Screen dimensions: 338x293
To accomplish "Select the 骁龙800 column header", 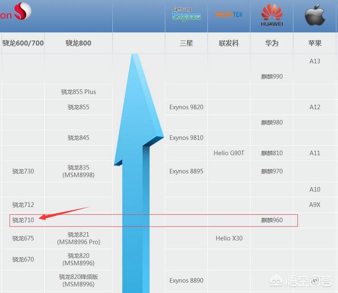I will (x=78, y=43).
